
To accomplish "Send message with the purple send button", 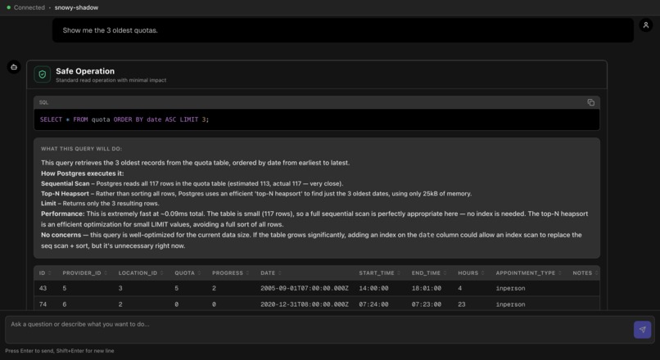I will click(x=642, y=330).
